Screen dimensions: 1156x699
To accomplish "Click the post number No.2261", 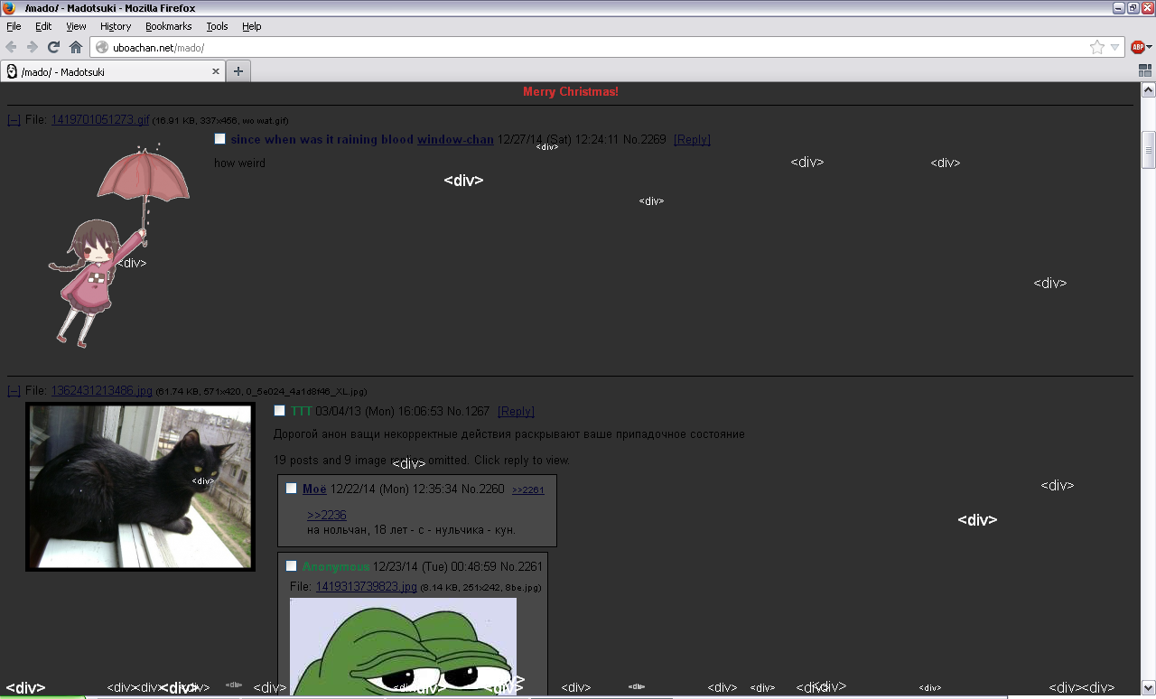I will click(522, 567).
